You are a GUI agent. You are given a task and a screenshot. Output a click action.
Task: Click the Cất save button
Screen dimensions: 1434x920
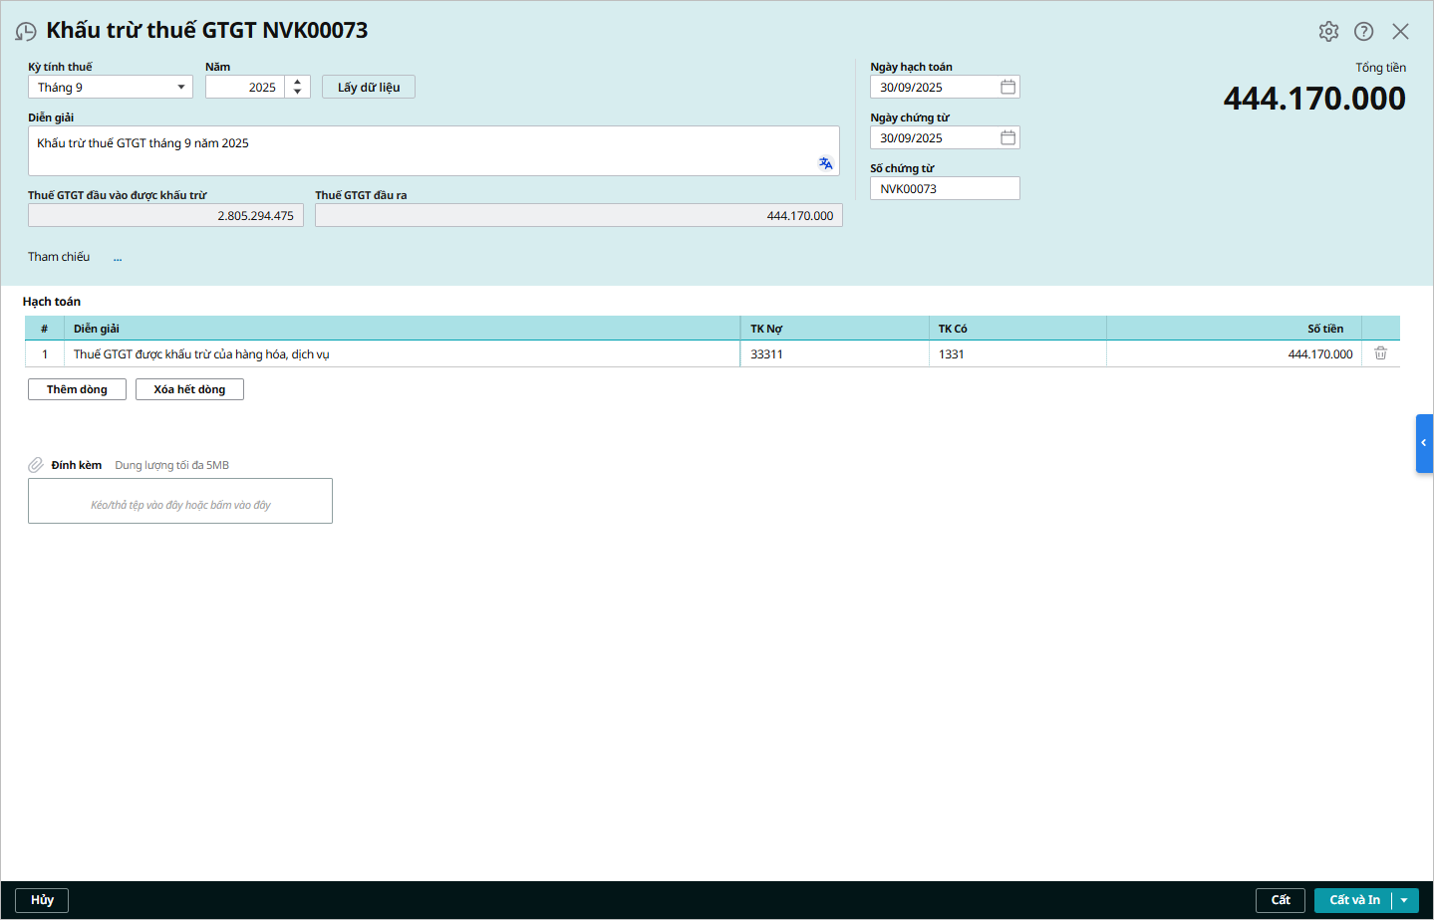pyautogui.click(x=1280, y=900)
